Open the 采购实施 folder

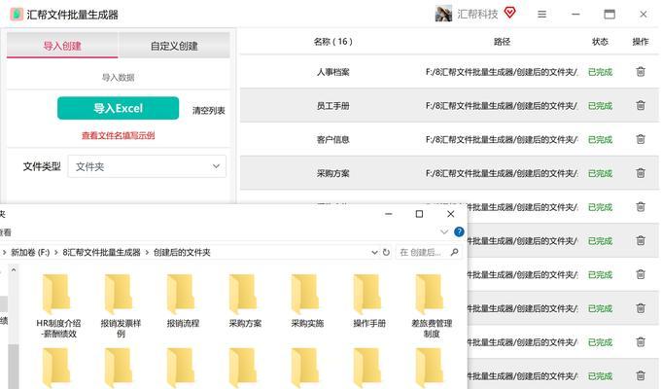[x=307, y=301]
